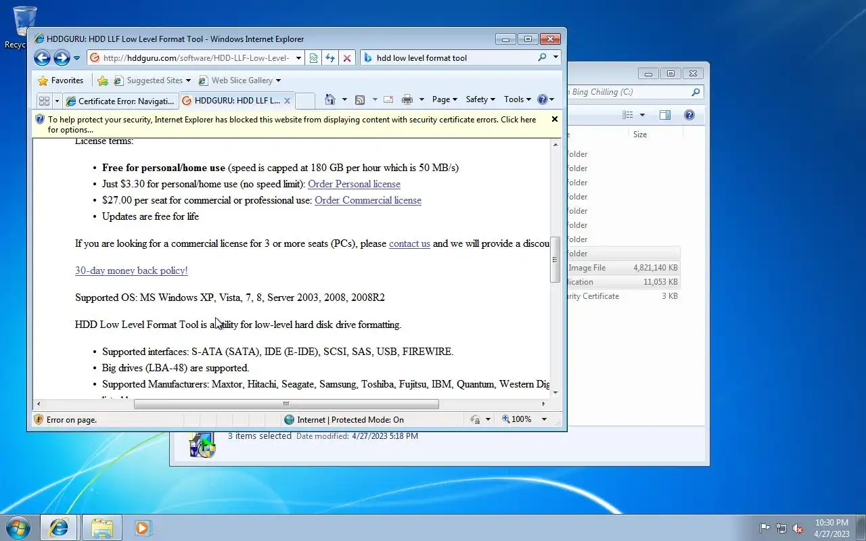Select the 11,053 KB application row

pyautogui.click(x=623, y=282)
